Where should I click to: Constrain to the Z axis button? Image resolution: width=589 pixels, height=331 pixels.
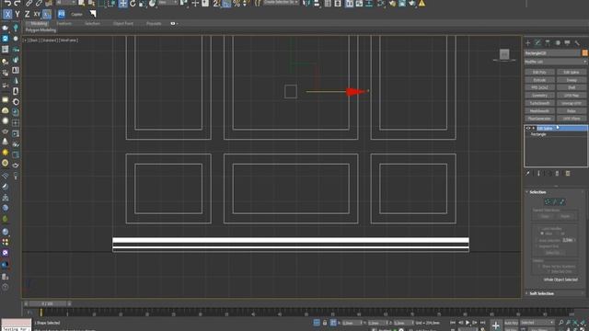tap(27, 15)
